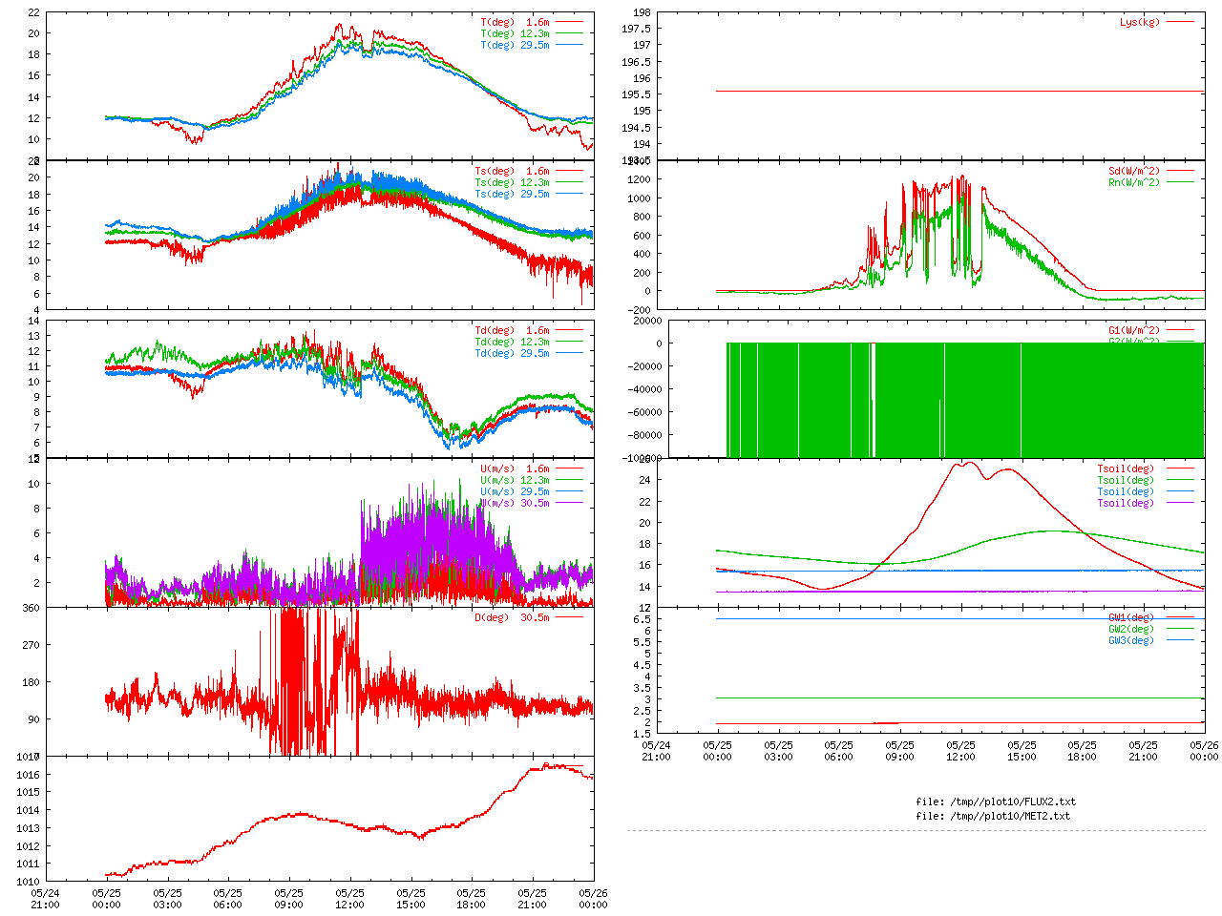Click the blue Tsoil(deg) legend label
This screenshot has width=1222, height=916.
[x=1126, y=492]
